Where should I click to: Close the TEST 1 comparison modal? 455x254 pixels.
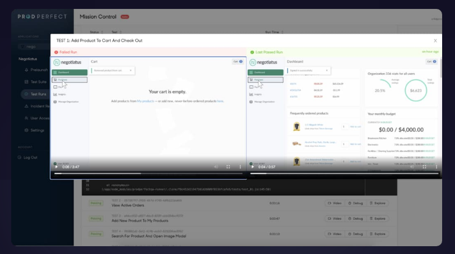pos(435,41)
